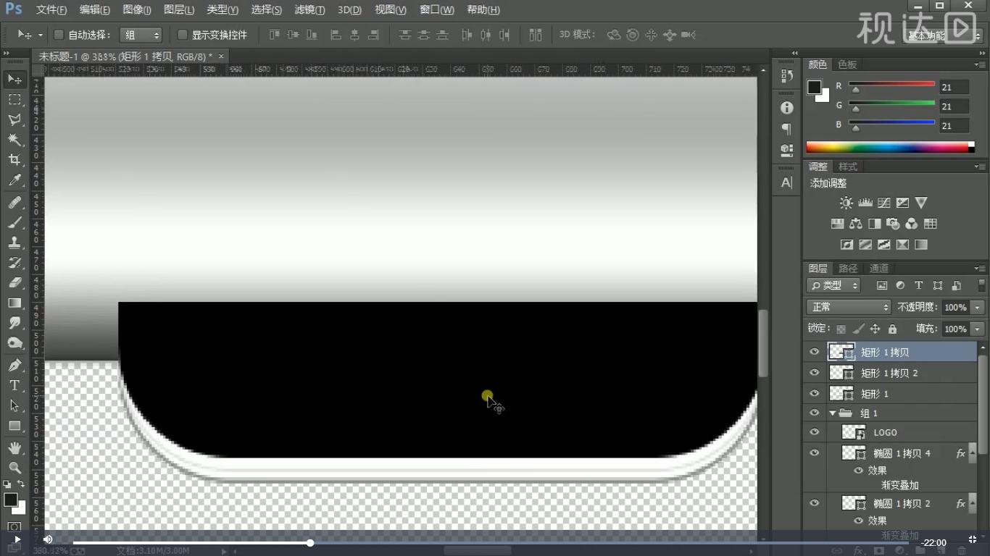990x556 pixels.
Task: Select the Pen tool
Action: coord(14,365)
